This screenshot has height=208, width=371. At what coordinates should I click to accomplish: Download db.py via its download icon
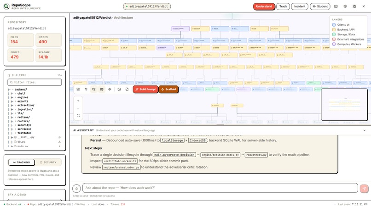pyautogui.click(x=59, y=142)
